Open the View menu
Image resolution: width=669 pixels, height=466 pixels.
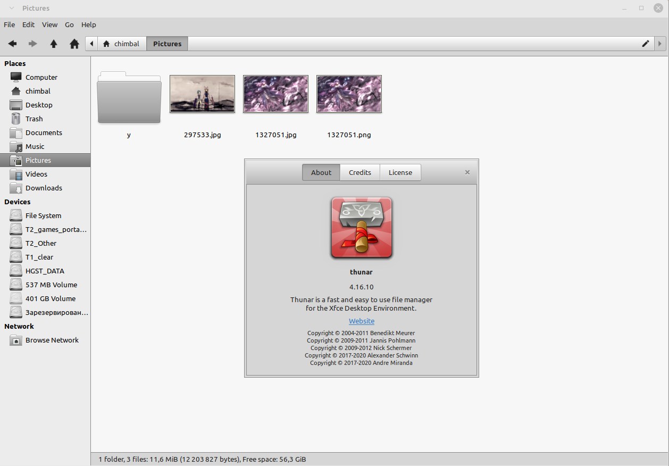[49, 24]
